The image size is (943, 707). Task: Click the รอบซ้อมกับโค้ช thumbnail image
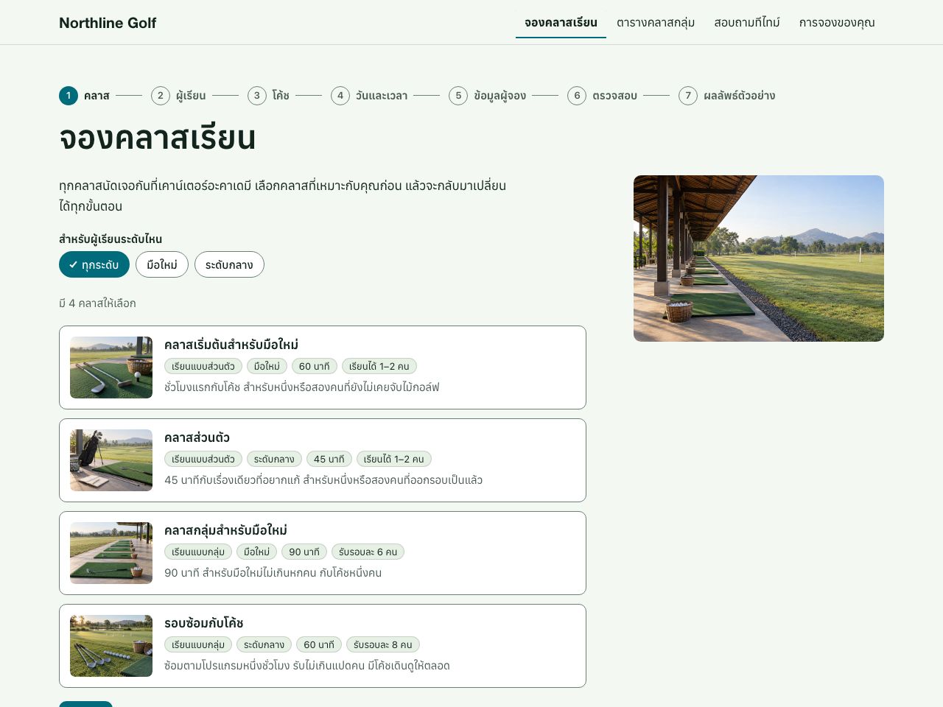[111, 646]
